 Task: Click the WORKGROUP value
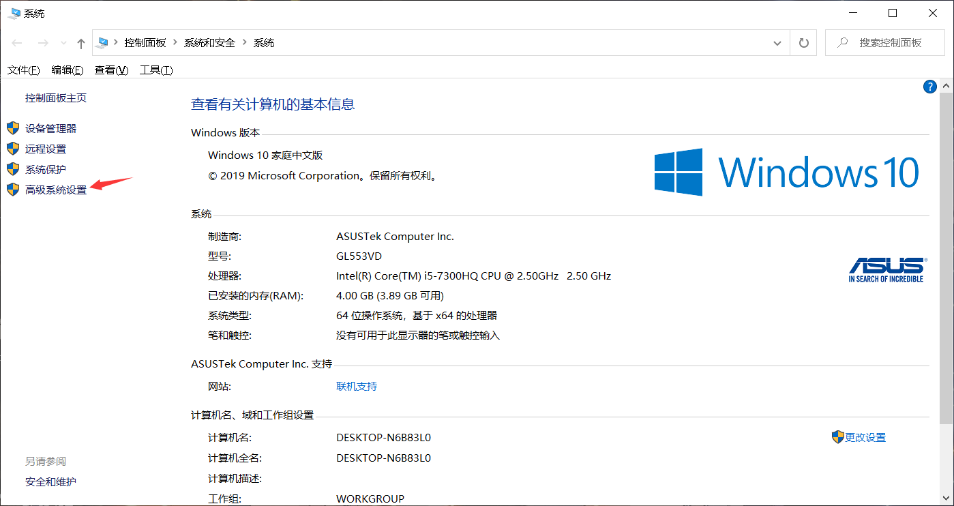[x=370, y=498]
